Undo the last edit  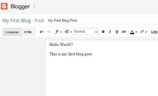(42, 32)
